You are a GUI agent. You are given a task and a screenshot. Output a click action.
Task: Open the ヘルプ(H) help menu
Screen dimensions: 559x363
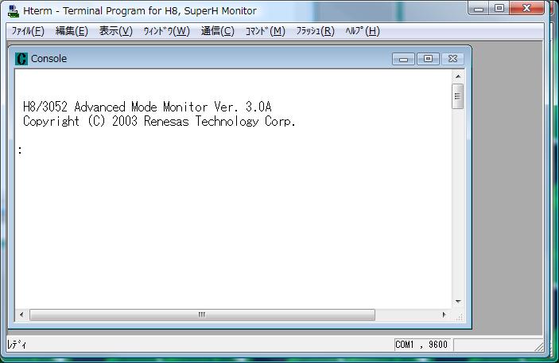pos(362,31)
